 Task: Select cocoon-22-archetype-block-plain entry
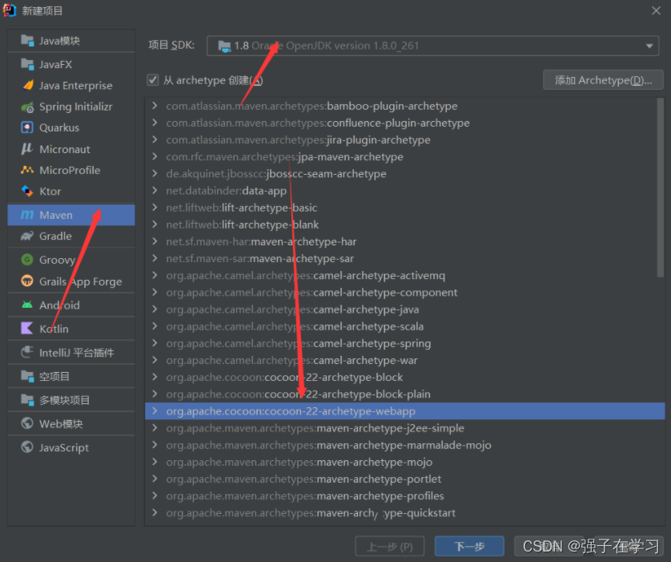coord(404,394)
